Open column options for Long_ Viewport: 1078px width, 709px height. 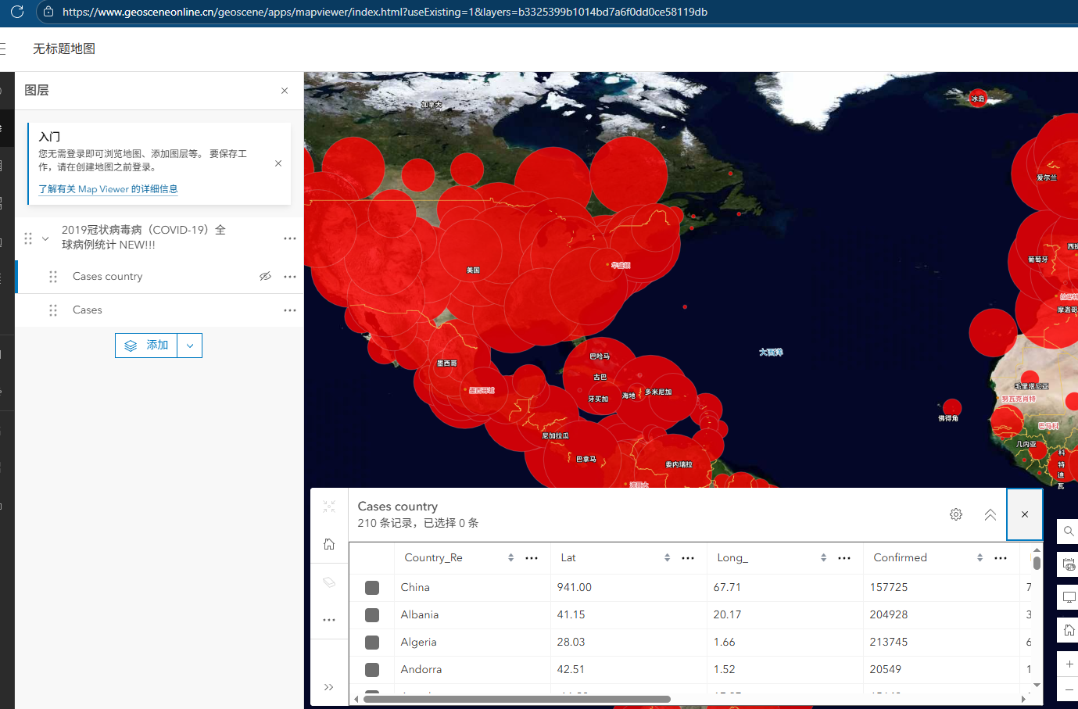point(844,558)
